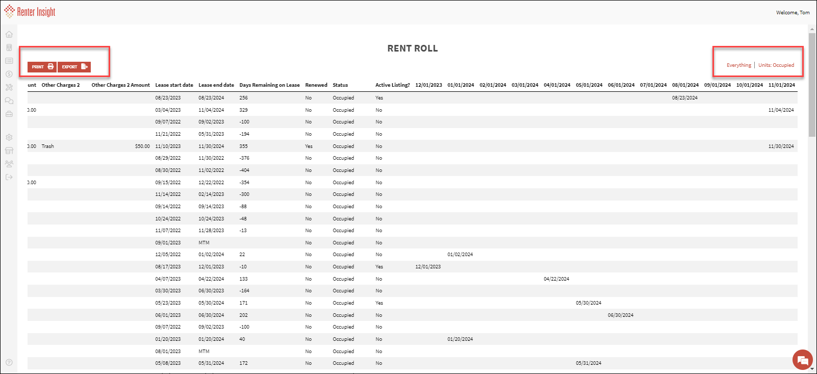The width and height of the screenshot is (817, 374).
Task: Click the Export button
Action: (x=74, y=67)
